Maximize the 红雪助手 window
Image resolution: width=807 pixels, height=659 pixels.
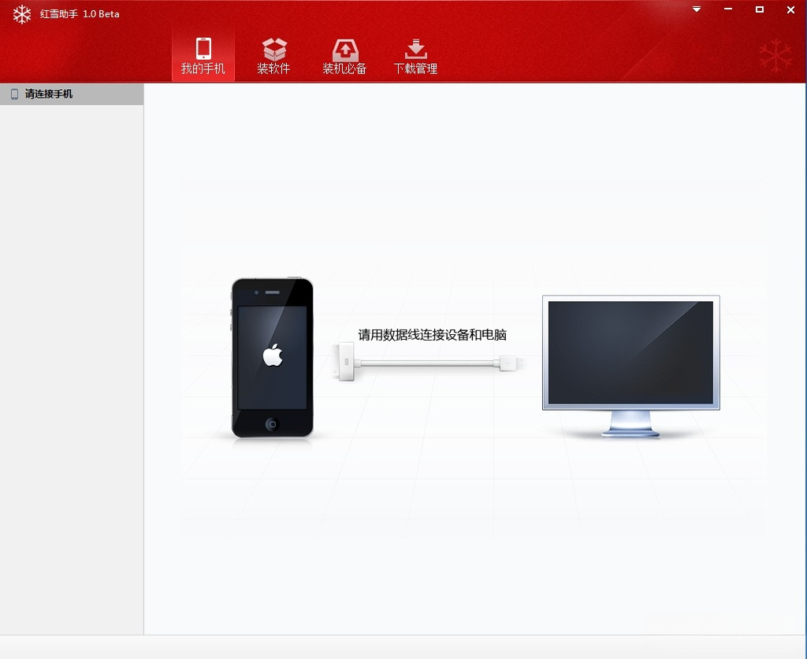(759, 9)
